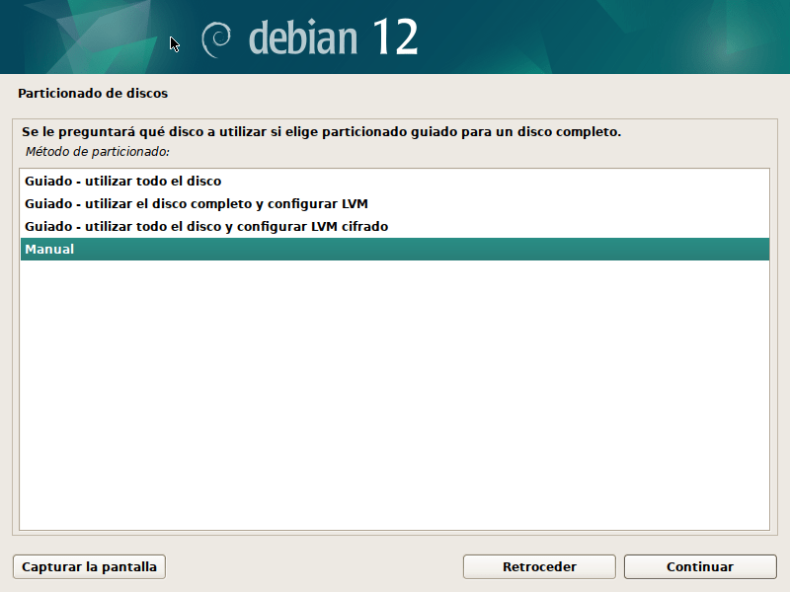Click the empty white area below Manual

click(x=394, y=396)
